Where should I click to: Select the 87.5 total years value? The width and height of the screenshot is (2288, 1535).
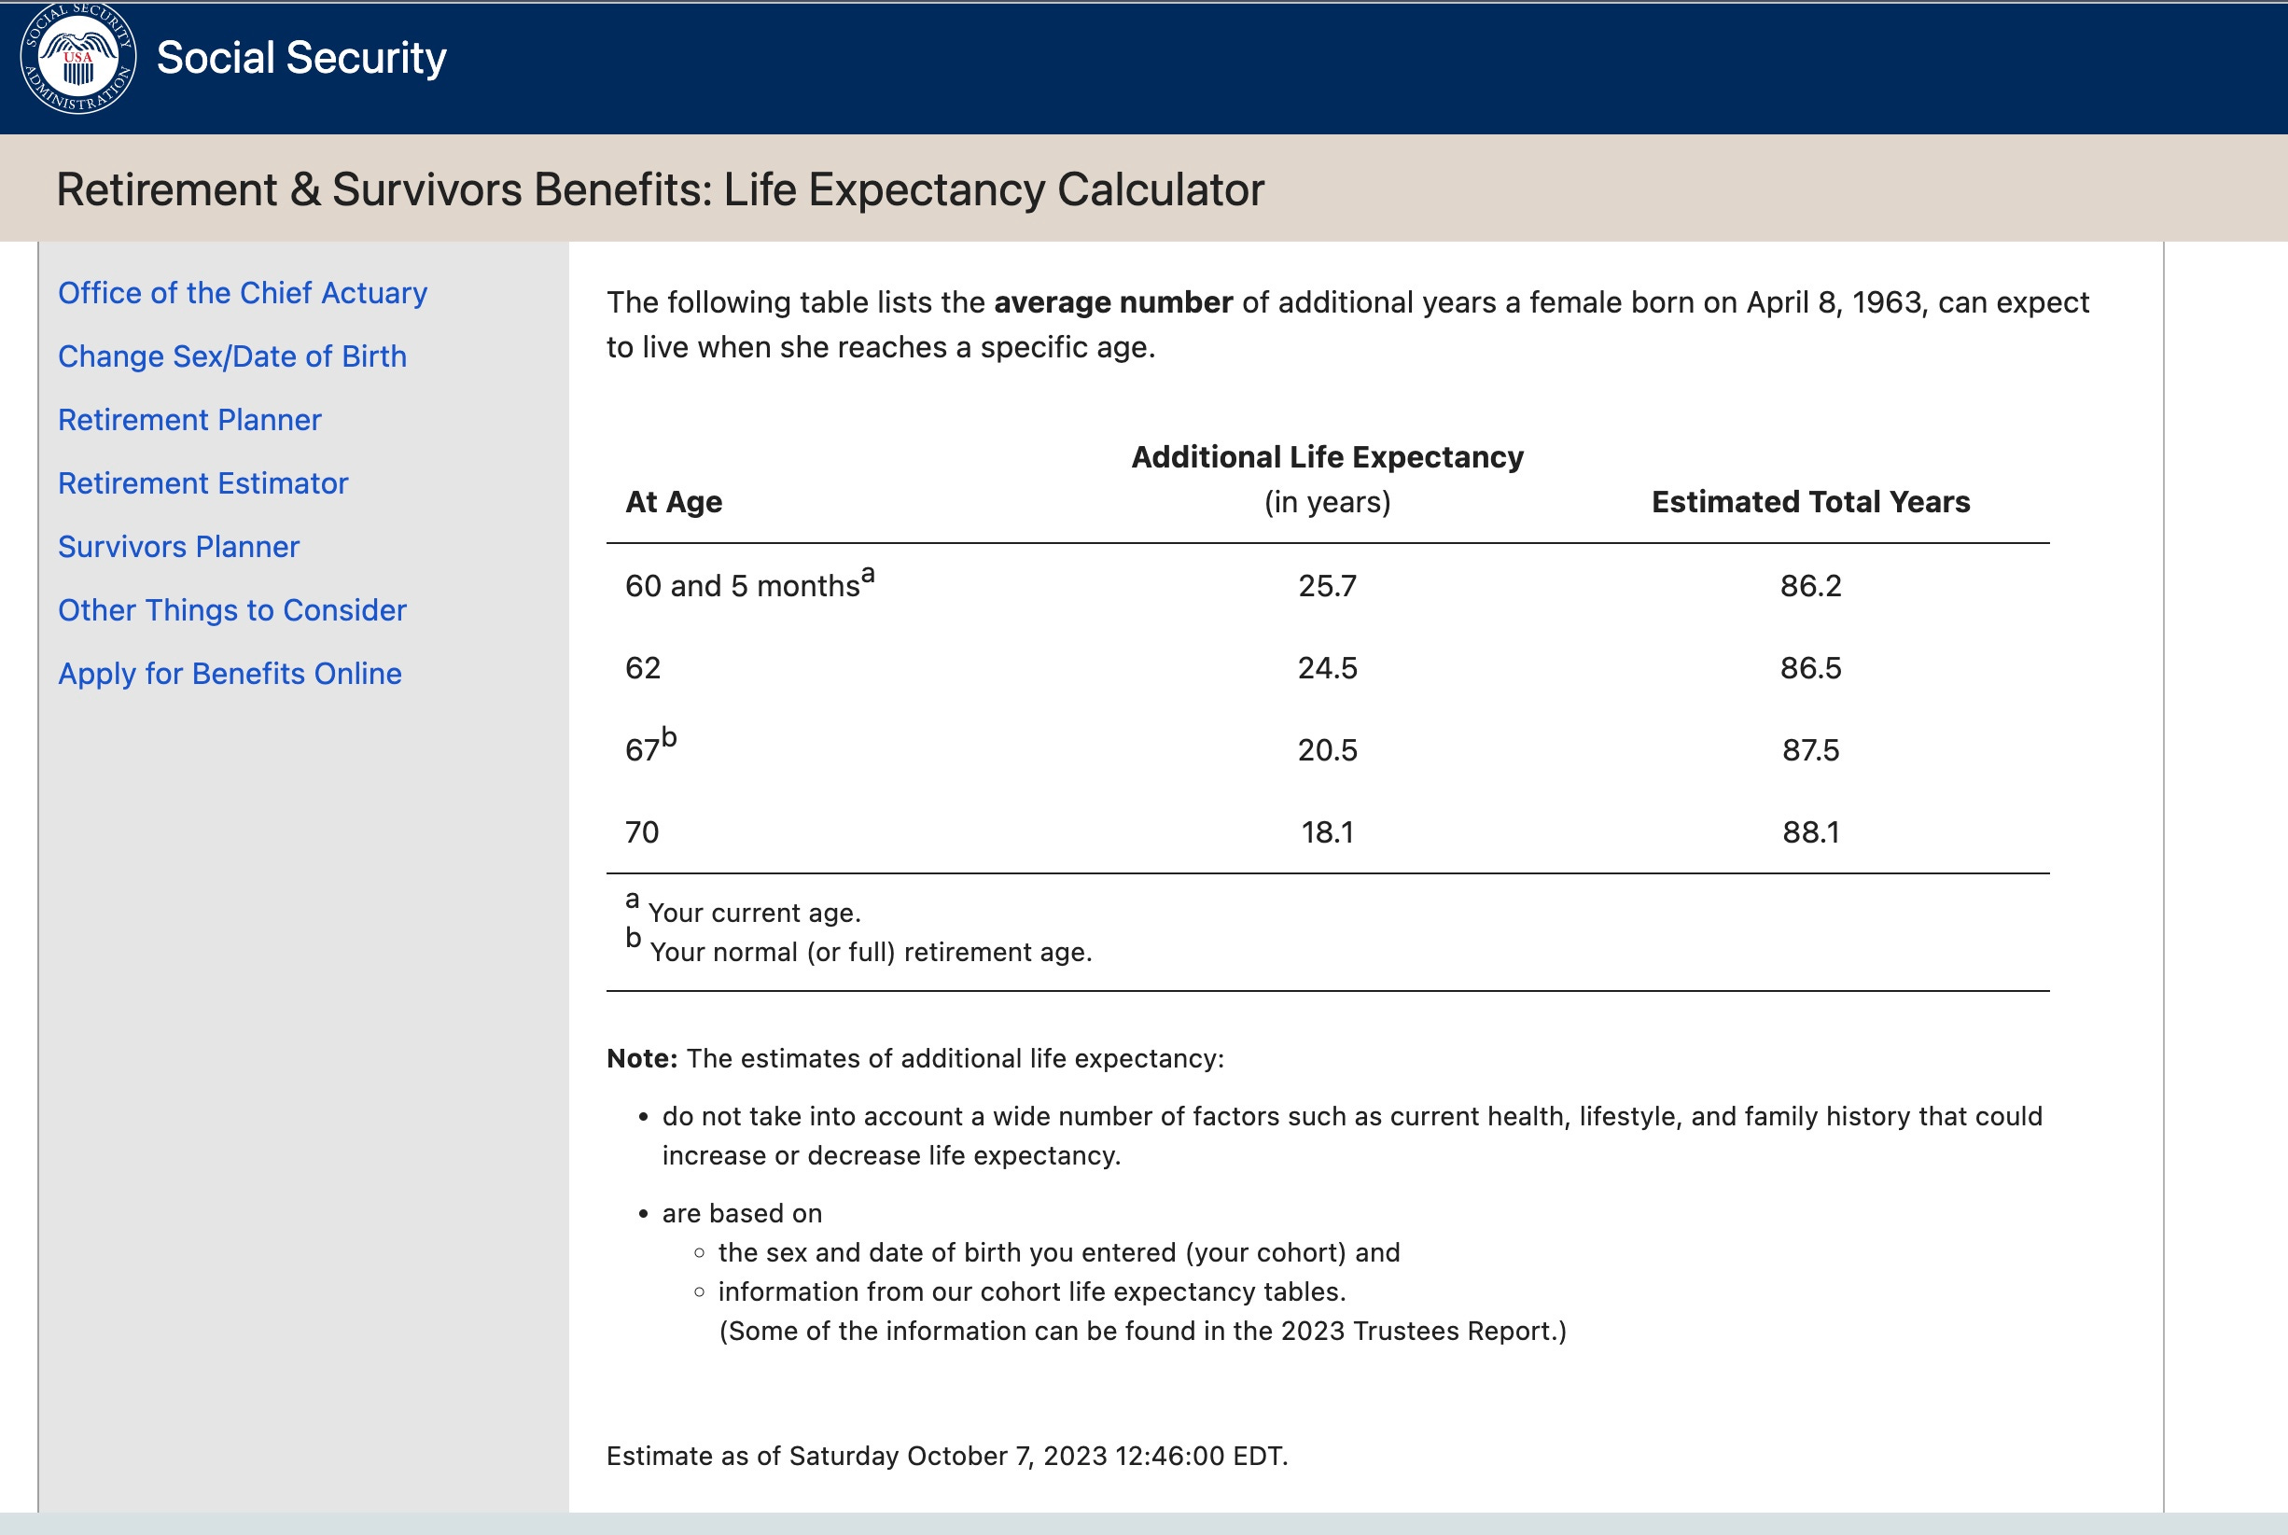[x=1811, y=751]
